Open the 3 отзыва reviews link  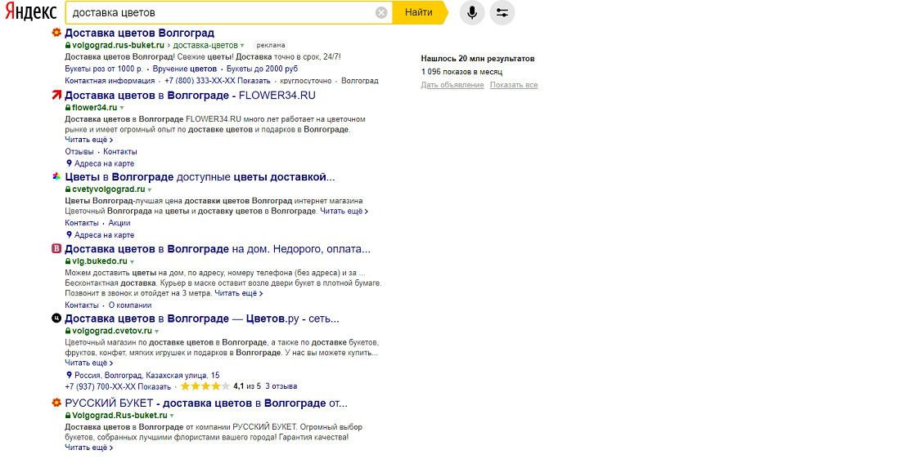281,386
